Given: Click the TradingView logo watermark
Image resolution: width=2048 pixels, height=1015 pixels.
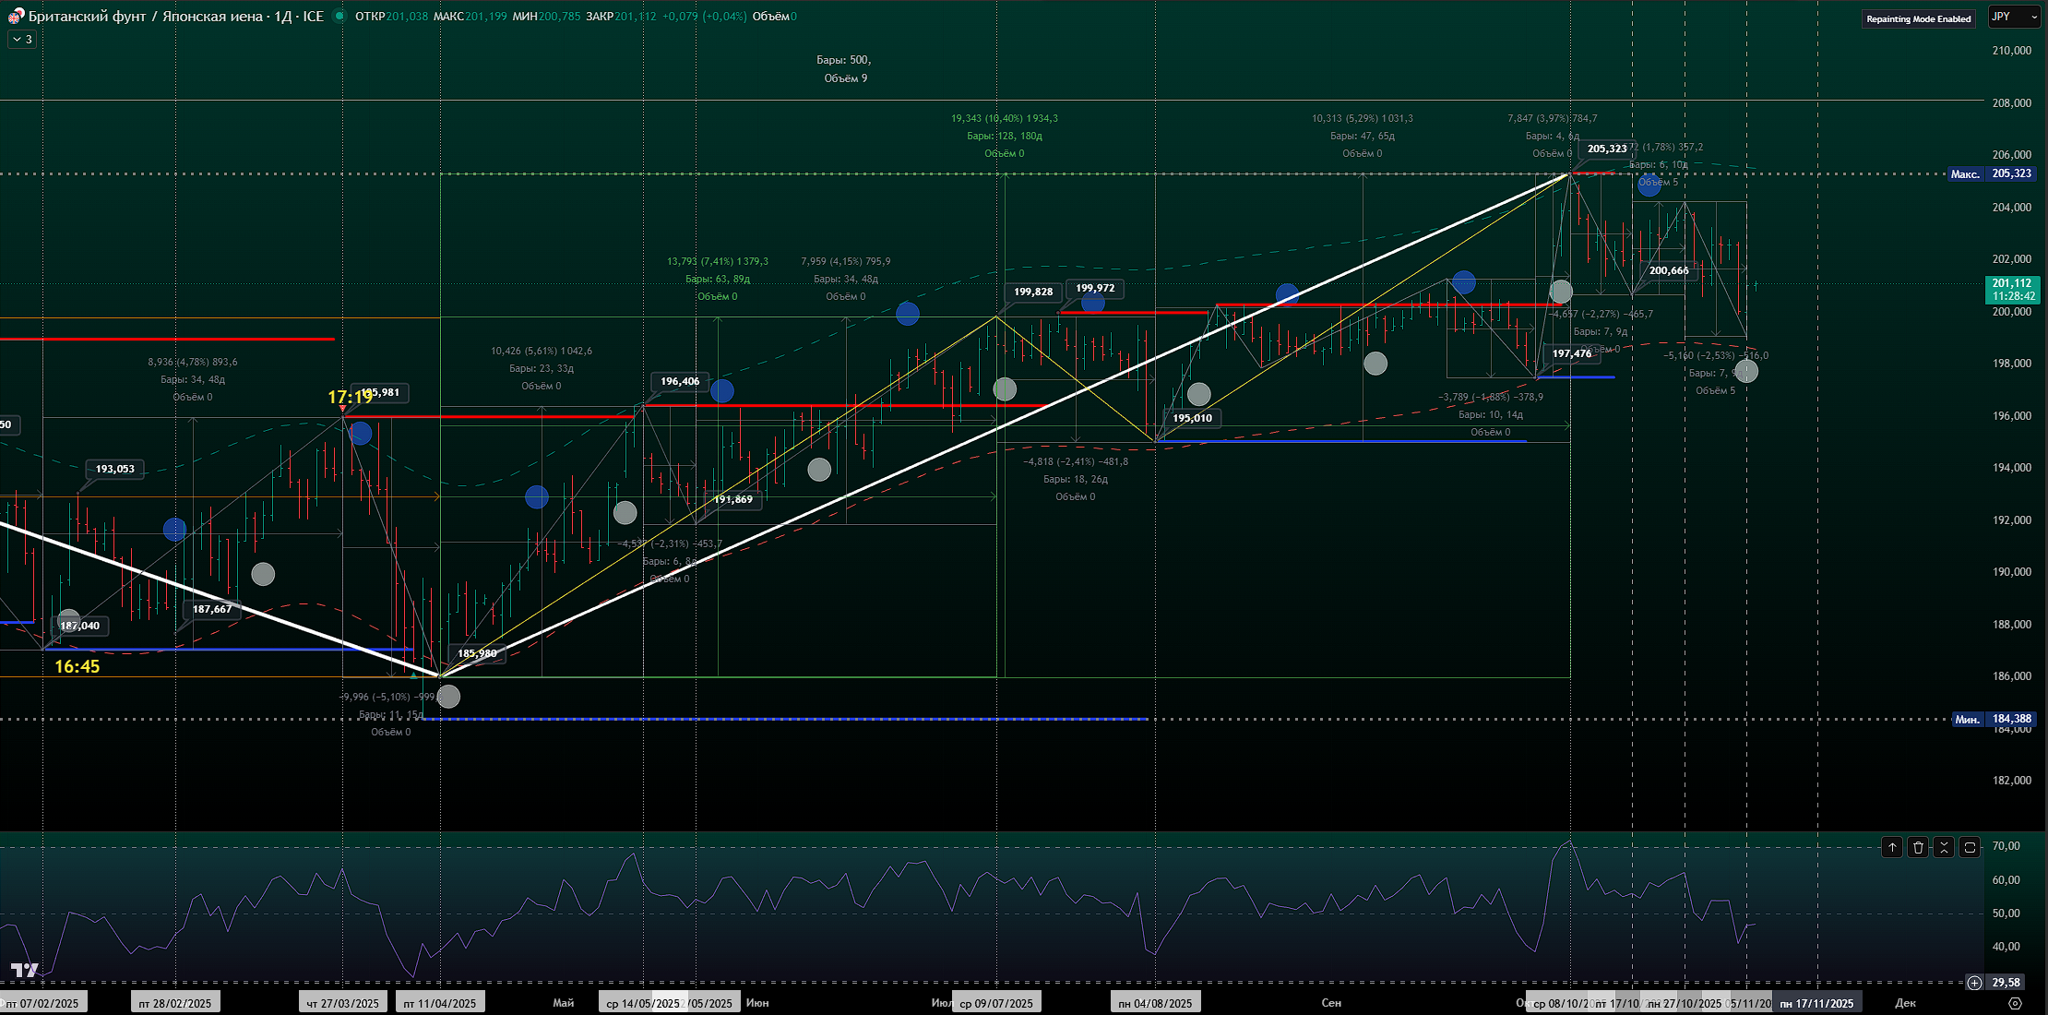Looking at the screenshot, I should click(x=25, y=970).
